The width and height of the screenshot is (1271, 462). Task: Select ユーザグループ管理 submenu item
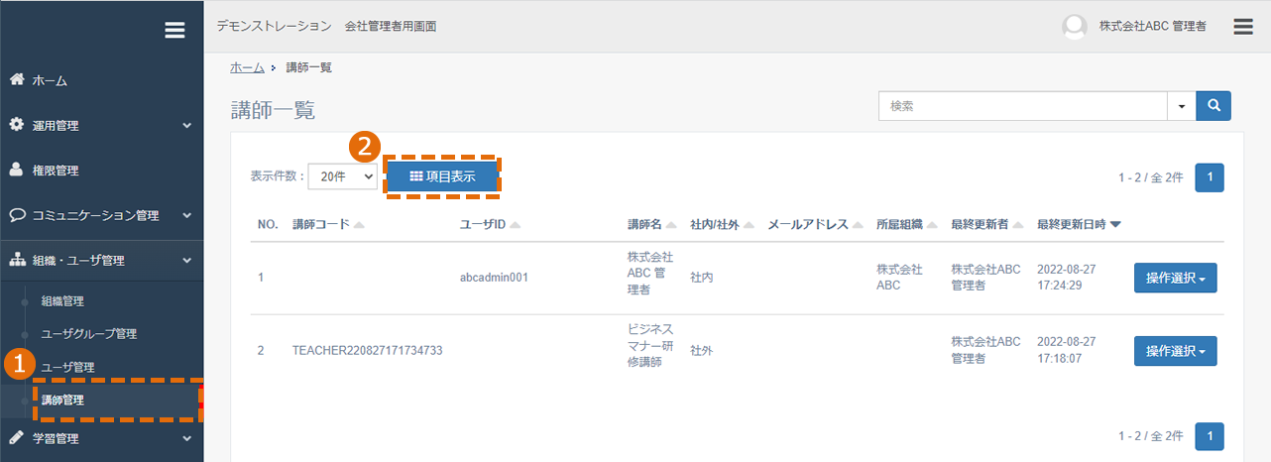point(89,334)
